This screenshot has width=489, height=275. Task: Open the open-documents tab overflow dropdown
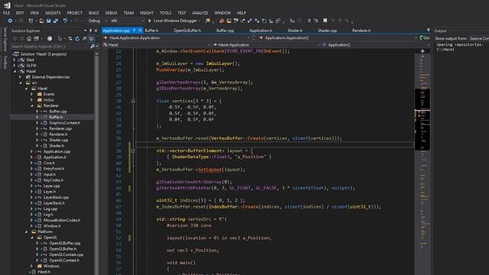point(428,31)
